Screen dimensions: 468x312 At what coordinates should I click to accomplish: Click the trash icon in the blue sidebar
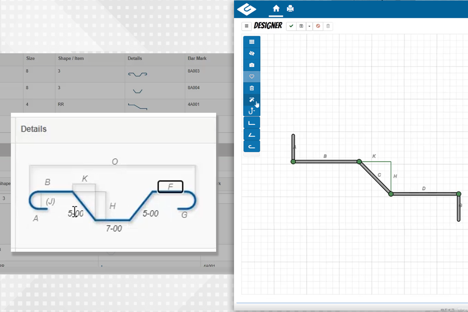click(x=252, y=88)
